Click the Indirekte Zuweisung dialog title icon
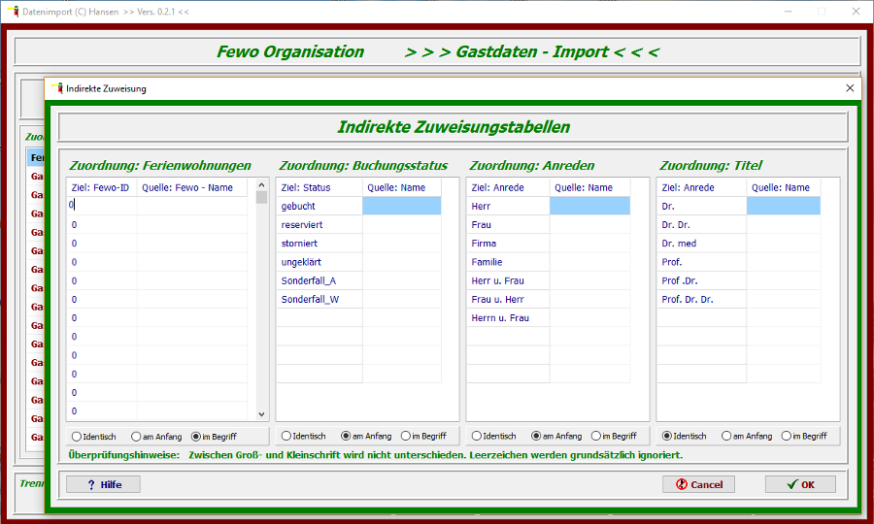874x524 pixels. tap(56, 88)
